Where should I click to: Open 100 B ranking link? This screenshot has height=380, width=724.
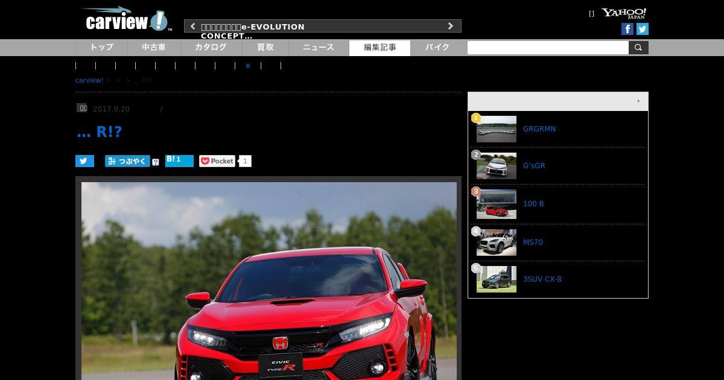pos(533,204)
